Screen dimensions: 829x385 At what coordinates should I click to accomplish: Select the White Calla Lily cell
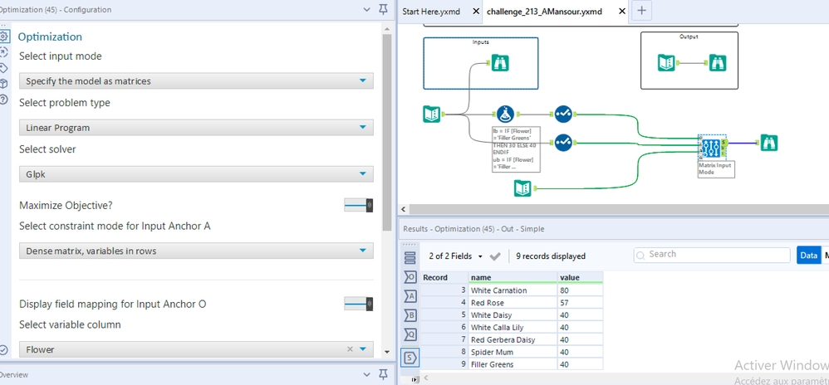[x=513, y=328]
